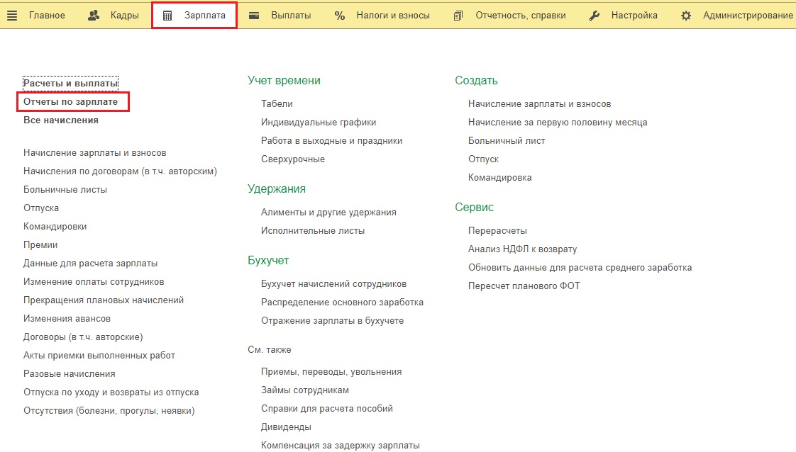
Task: Open Акты приемки выполненных работ
Action: pyautogui.click(x=99, y=356)
